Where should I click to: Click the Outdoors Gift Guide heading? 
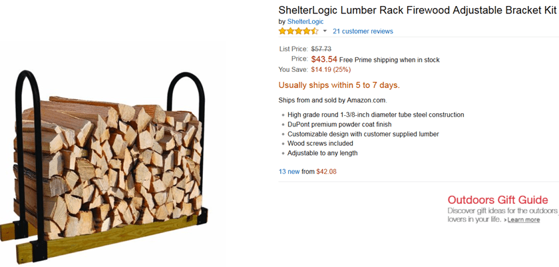coord(498,200)
